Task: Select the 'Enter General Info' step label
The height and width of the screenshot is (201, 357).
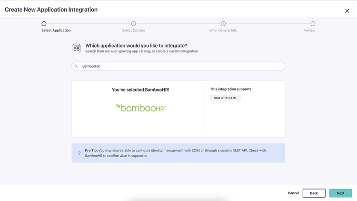Action: click(x=223, y=30)
